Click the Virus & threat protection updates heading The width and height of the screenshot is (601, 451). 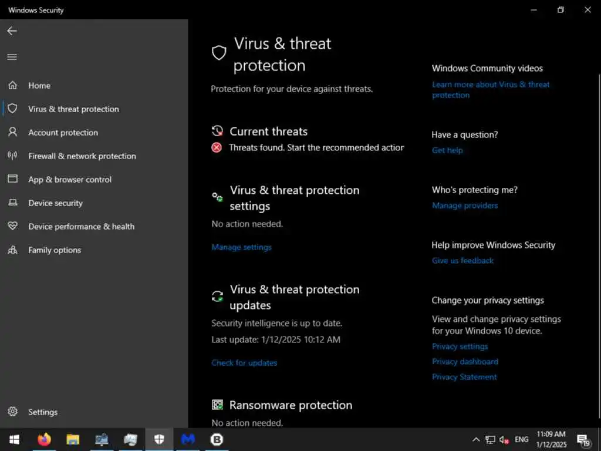point(295,297)
